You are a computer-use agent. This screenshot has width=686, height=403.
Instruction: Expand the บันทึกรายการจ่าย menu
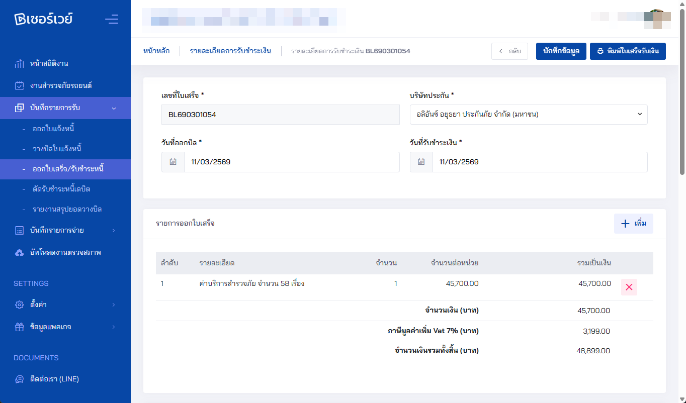tap(65, 231)
